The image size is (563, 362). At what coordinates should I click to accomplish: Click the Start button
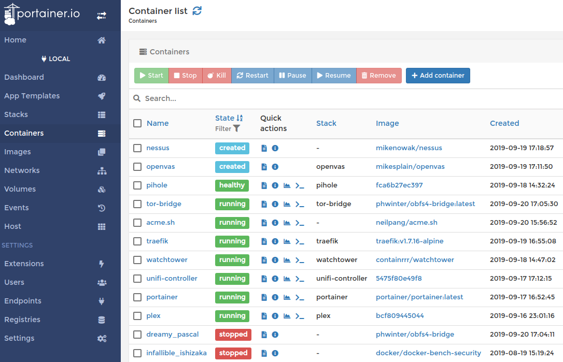[151, 76]
